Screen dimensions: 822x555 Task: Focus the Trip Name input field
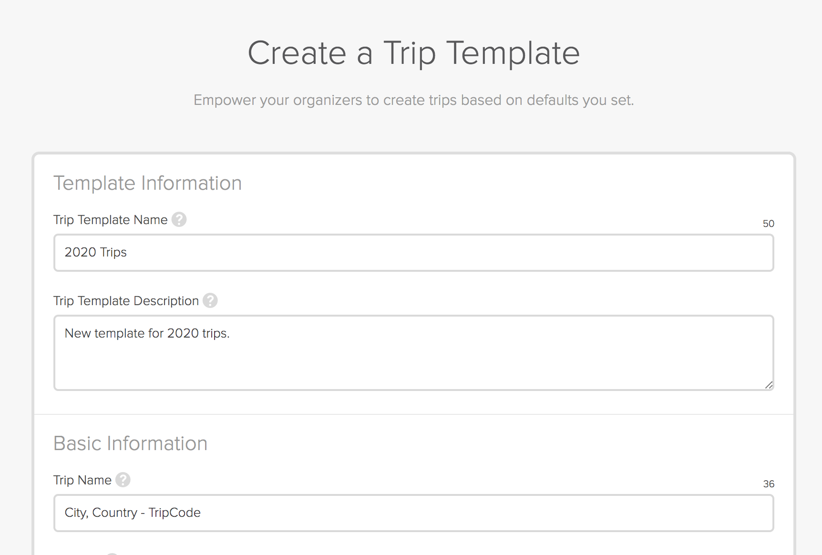click(413, 513)
